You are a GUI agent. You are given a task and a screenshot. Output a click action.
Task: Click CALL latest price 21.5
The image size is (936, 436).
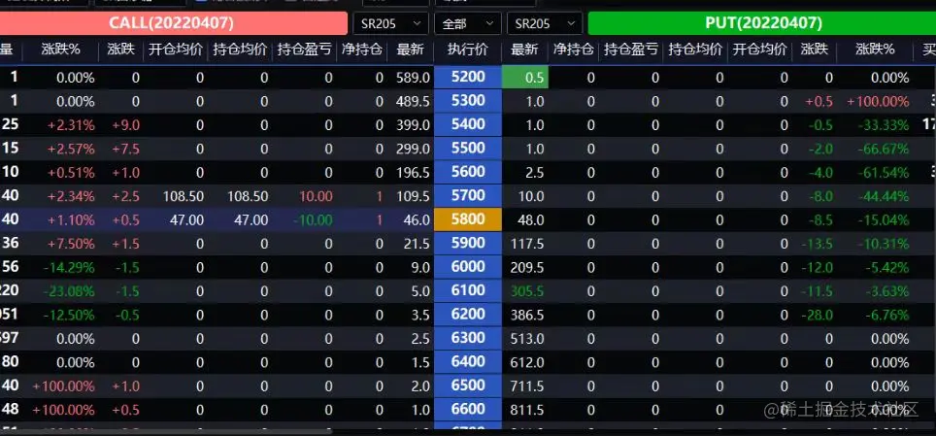point(417,244)
